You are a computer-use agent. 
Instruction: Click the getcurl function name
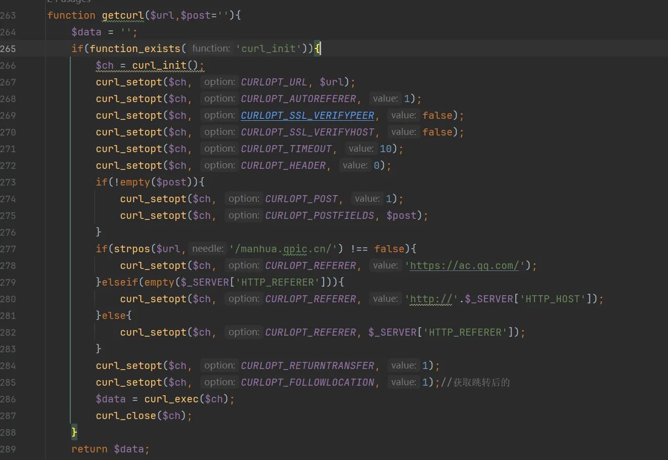(x=123, y=15)
